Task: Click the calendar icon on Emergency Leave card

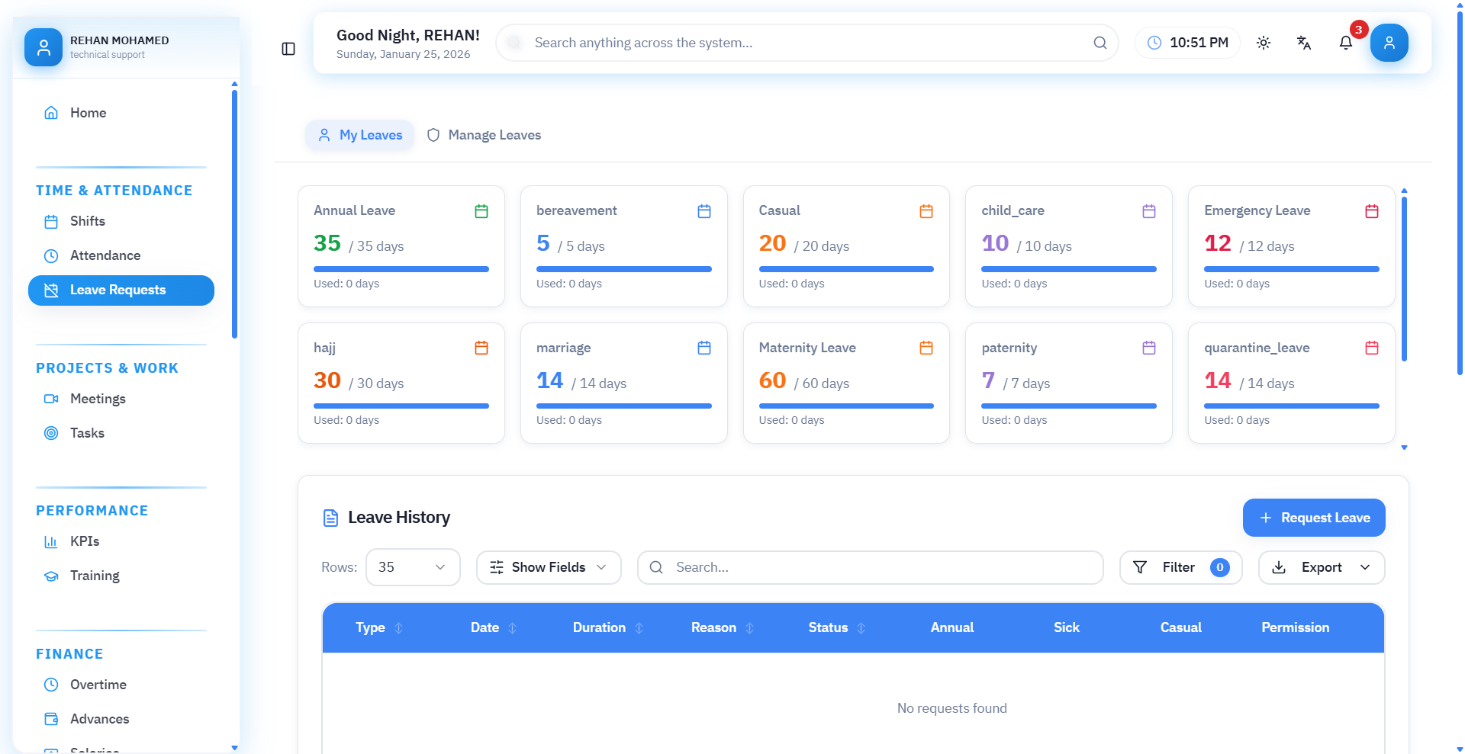Action: 1371,211
